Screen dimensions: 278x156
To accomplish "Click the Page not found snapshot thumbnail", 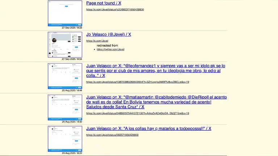I will pyautogui.click(x=65, y=13).
